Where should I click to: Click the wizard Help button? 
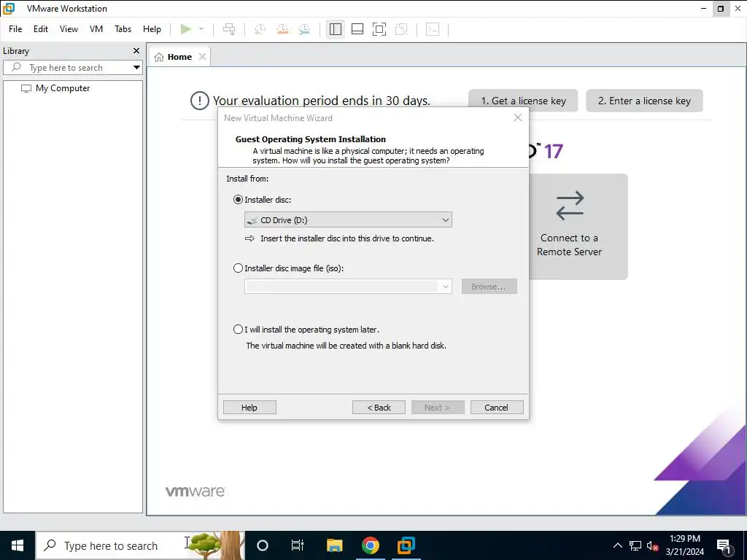coord(249,408)
